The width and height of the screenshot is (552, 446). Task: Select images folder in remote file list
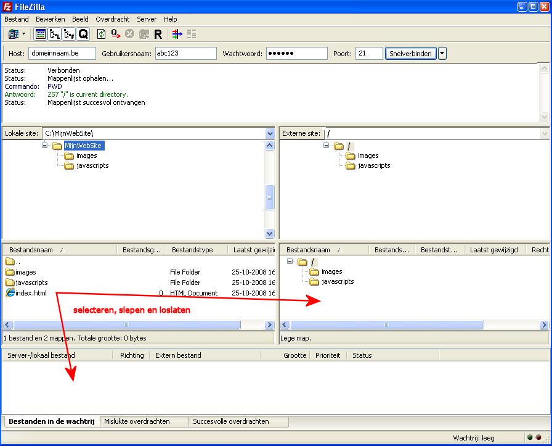(x=331, y=271)
